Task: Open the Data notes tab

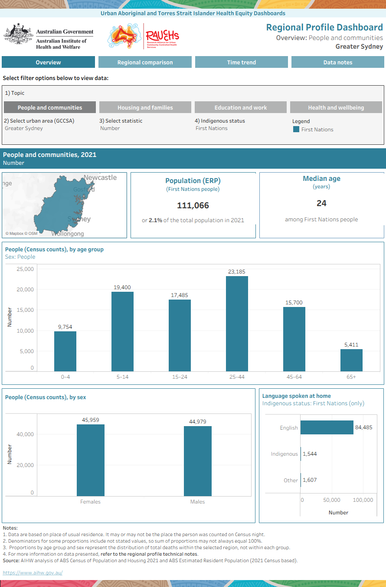Action: [338, 62]
